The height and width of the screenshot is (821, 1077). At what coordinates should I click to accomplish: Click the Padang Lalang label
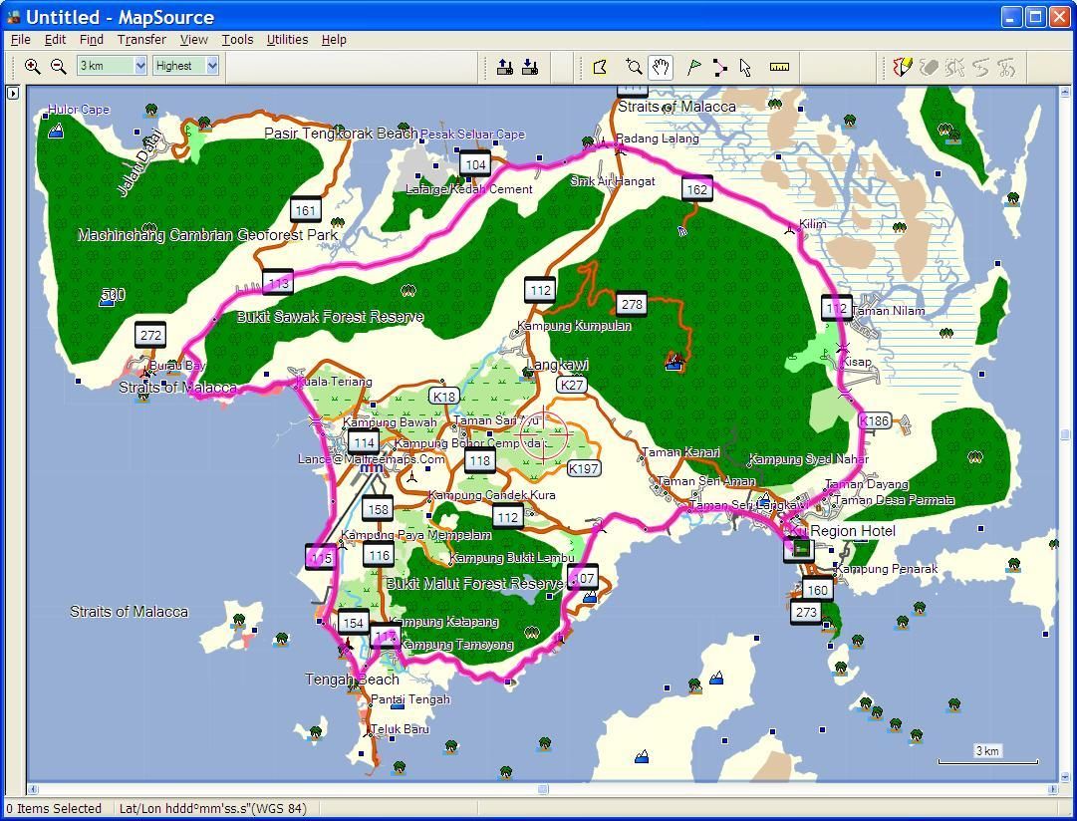point(658,138)
